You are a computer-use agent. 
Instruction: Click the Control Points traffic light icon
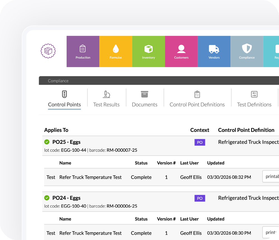64,94
